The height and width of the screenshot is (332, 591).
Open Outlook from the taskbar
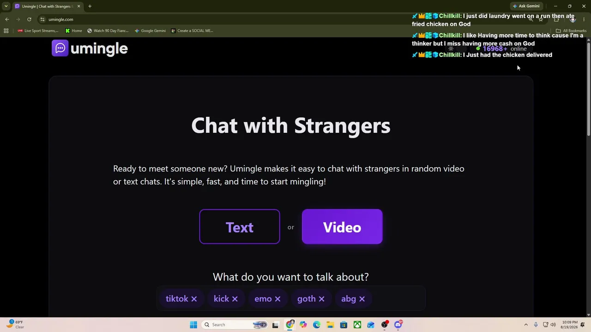click(x=371, y=325)
